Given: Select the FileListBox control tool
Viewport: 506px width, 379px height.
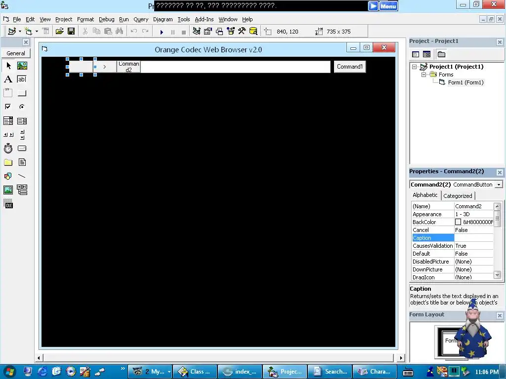Looking at the screenshot, I should coord(22,162).
